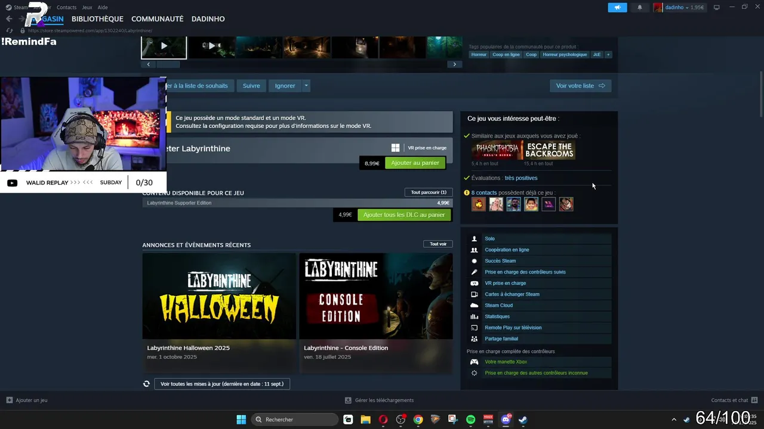Click the sixth contact avatar owning the game
This screenshot has width=764, height=429.
(566, 204)
